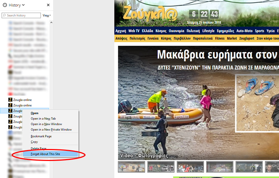Open the Zouglaport sub-navigation link
The image size is (279, 178).
coord(247,38)
